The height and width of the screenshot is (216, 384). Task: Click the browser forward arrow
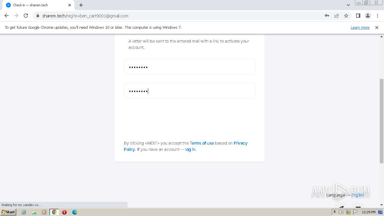pos(16,16)
